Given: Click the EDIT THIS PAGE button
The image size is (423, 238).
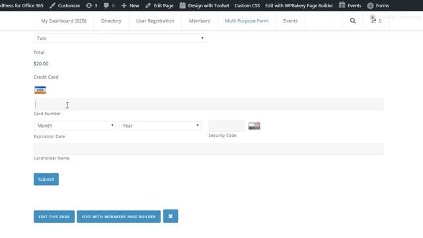Looking at the screenshot, I should 54,216.
